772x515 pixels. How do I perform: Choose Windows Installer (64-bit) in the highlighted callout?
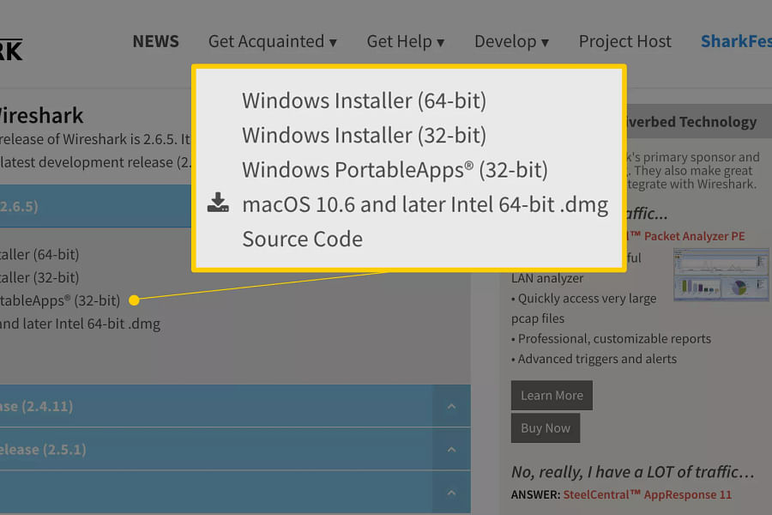(364, 100)
